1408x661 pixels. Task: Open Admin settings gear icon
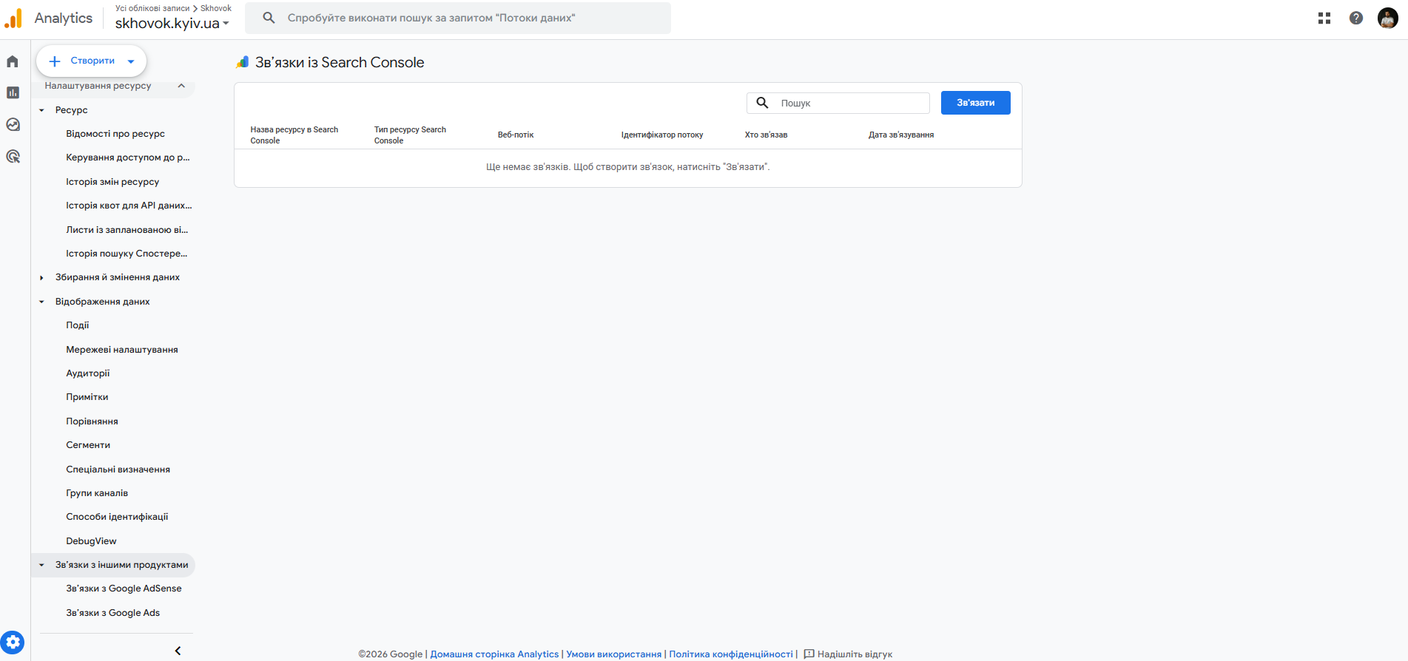click(x=13, y=643)
